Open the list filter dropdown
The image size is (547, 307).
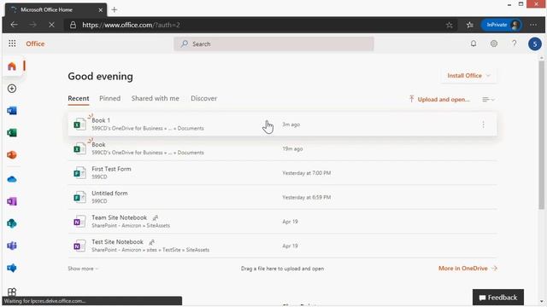coord(488,100)
